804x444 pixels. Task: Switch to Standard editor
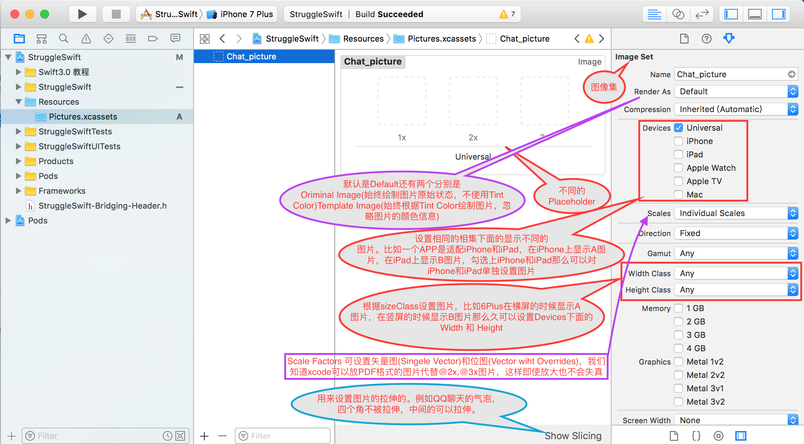[655, 14]
